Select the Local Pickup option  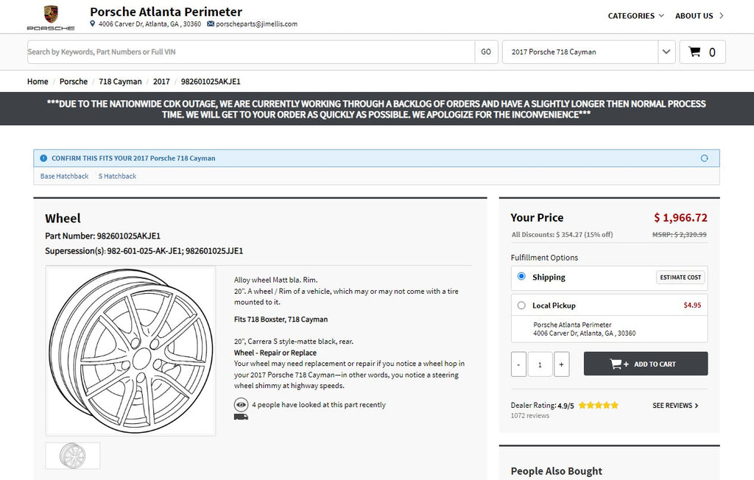click(521, 306)
